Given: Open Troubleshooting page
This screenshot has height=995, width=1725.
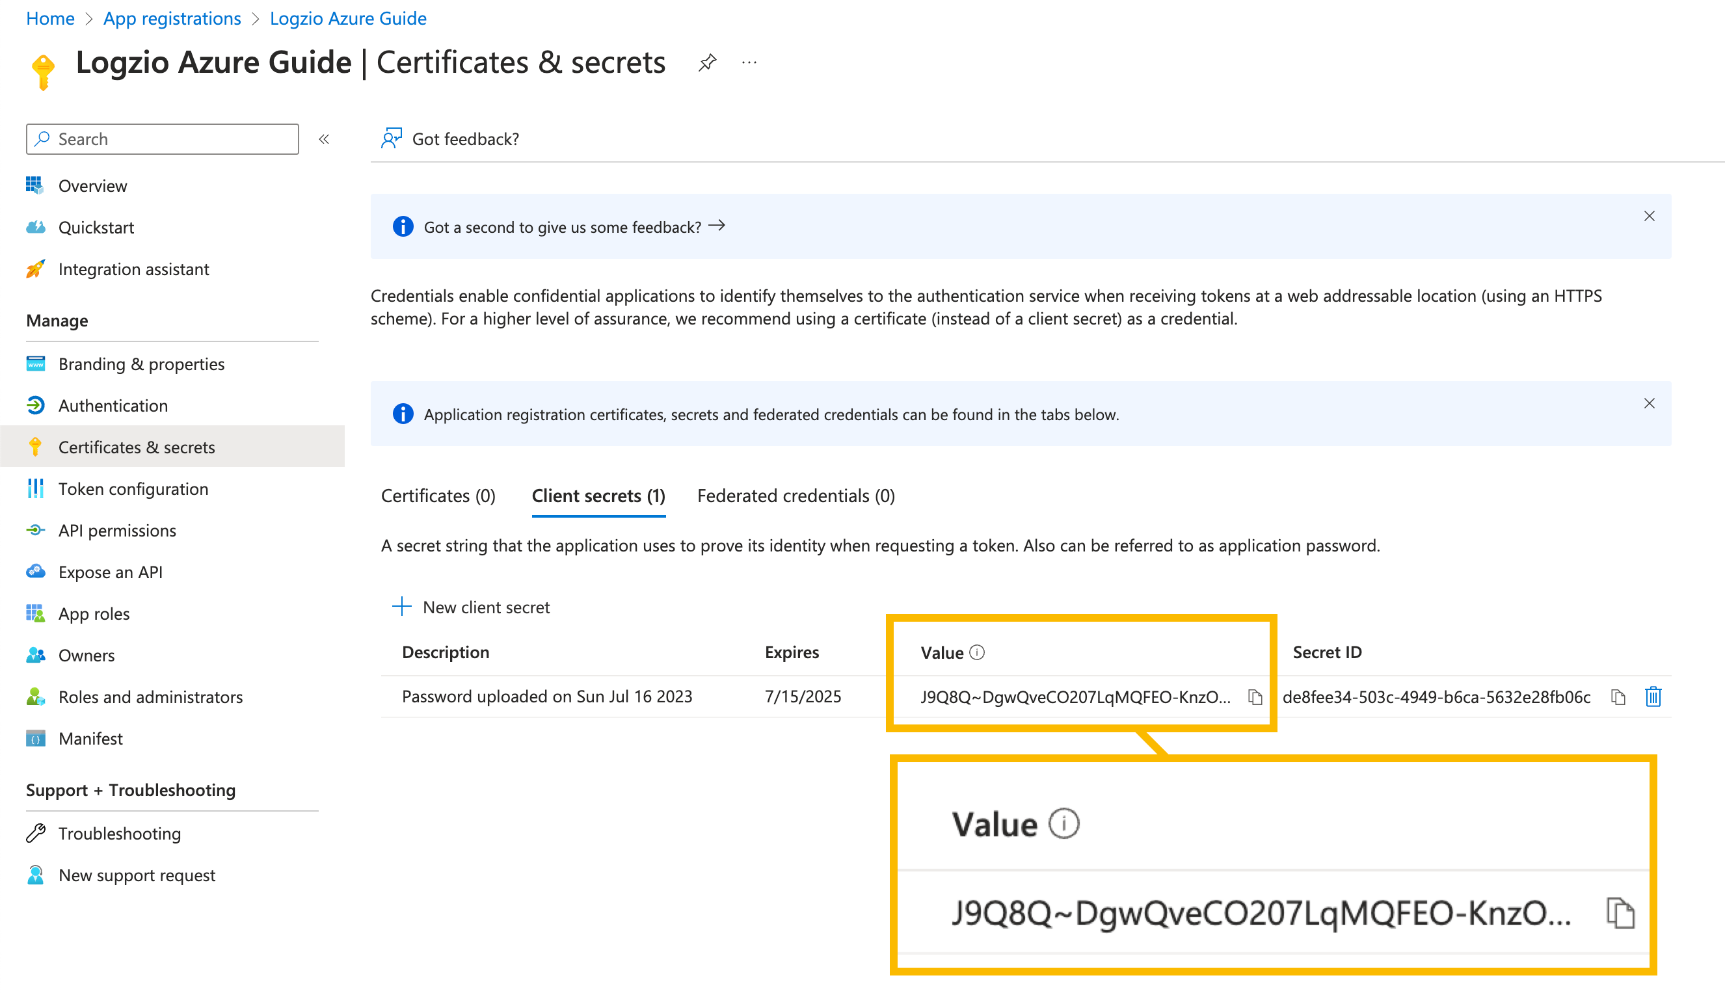Looking at the screenshot, I should (120, 834).
